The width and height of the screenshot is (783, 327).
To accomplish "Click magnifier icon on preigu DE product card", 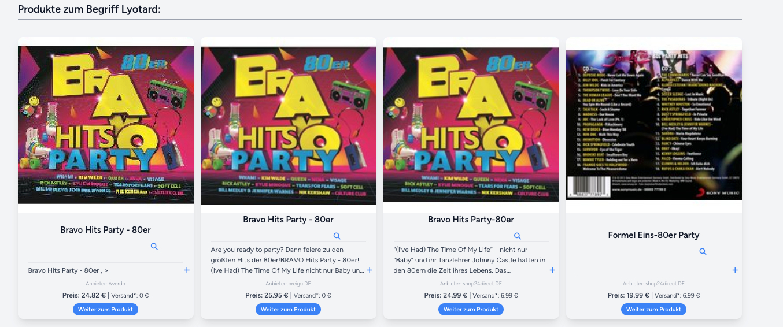I will [337, 236].
